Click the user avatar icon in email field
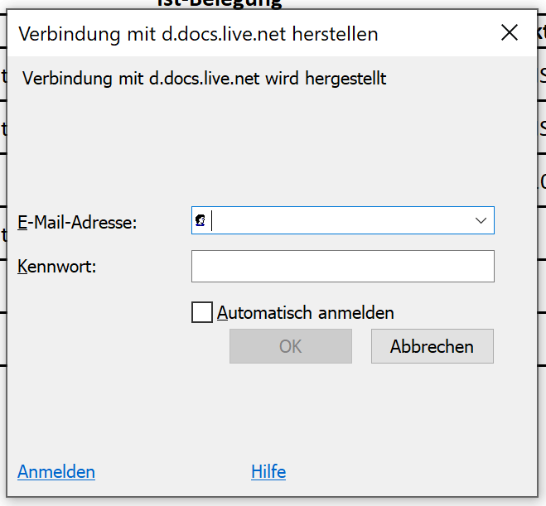546x506 pixels. click(x=201, y=220)
